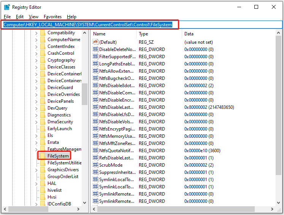The image size is (284, 215).
Task: Click the NtfsBugcheckO... DWORD icon
Action: (x=95, y=78)
